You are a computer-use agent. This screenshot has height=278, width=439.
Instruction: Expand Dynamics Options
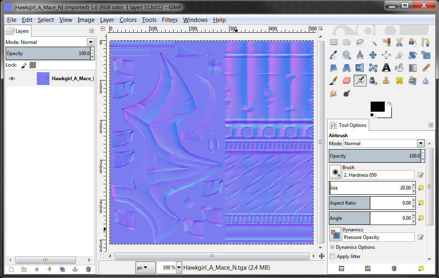point(332,247)
